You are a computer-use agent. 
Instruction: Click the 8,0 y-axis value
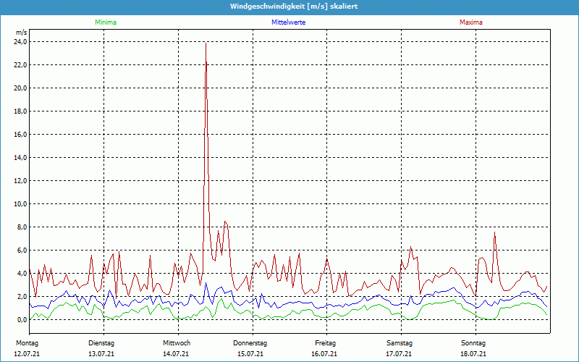(x=22, y=227)
